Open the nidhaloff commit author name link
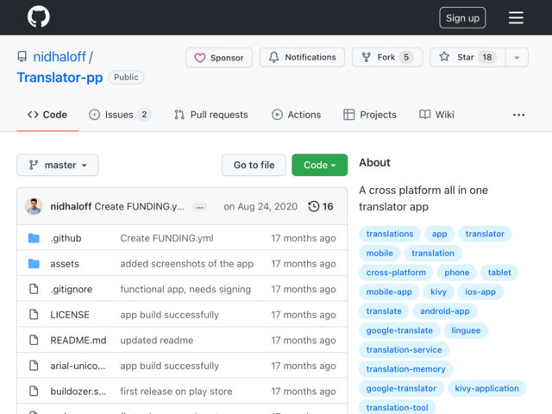552x414 pixels. 71,206
